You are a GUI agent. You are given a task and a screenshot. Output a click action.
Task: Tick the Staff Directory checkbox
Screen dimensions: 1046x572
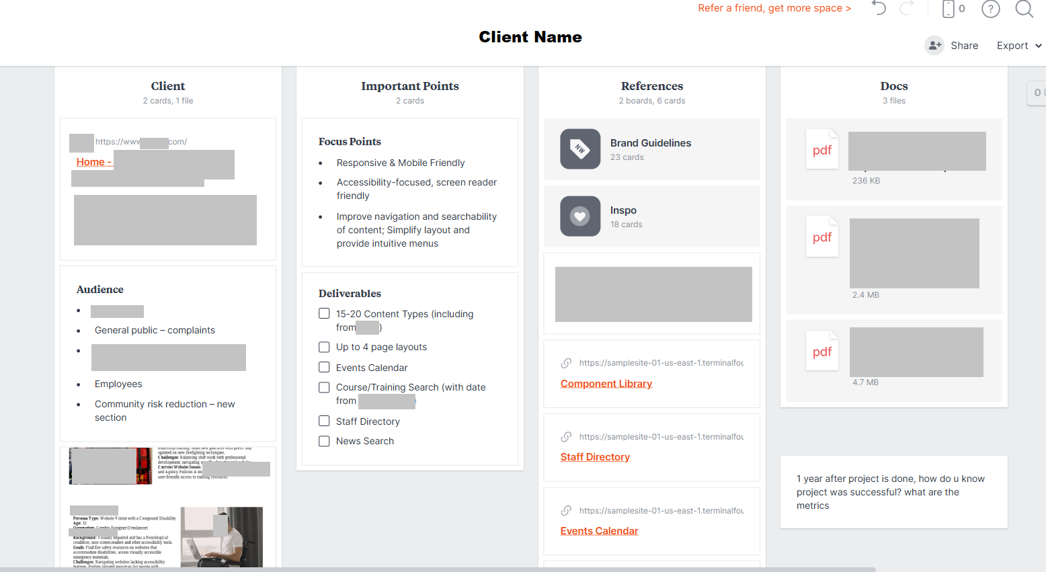[x=324, y=421]
